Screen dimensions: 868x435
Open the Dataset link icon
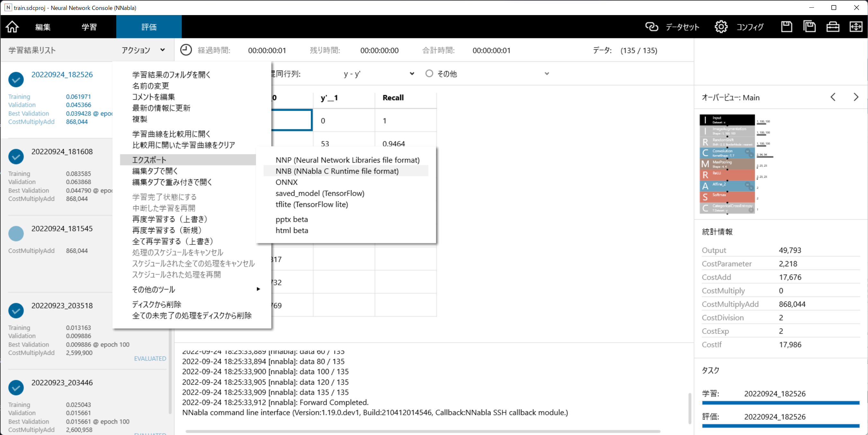651,27
